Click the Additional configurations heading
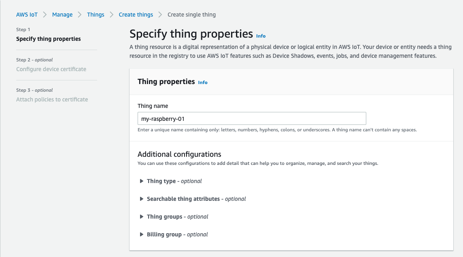Image resolution: width=463 pixels, height=257 pixels. (179, 154)
